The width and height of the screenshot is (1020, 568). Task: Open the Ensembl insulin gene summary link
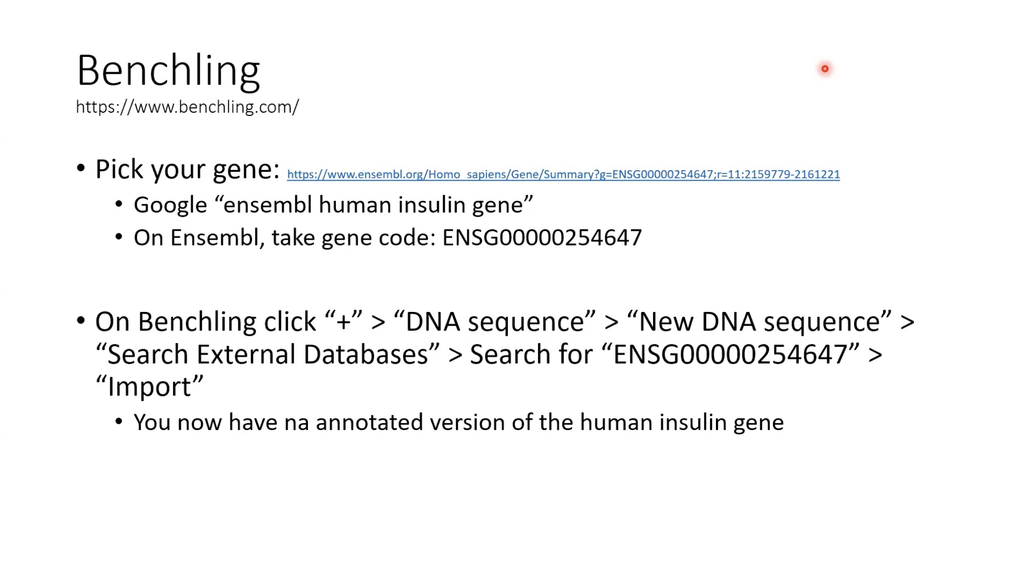[x=563, y=175]
